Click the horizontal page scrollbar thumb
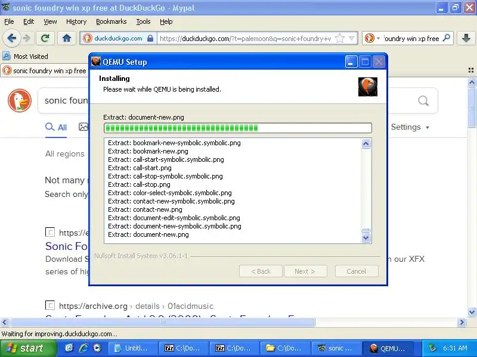477x357 pixels. pos(162,322)
